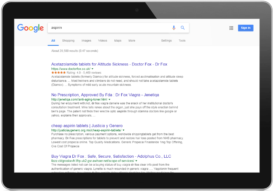
Task: Click the microphone voice search icon
Action: (x=174, y=28)
